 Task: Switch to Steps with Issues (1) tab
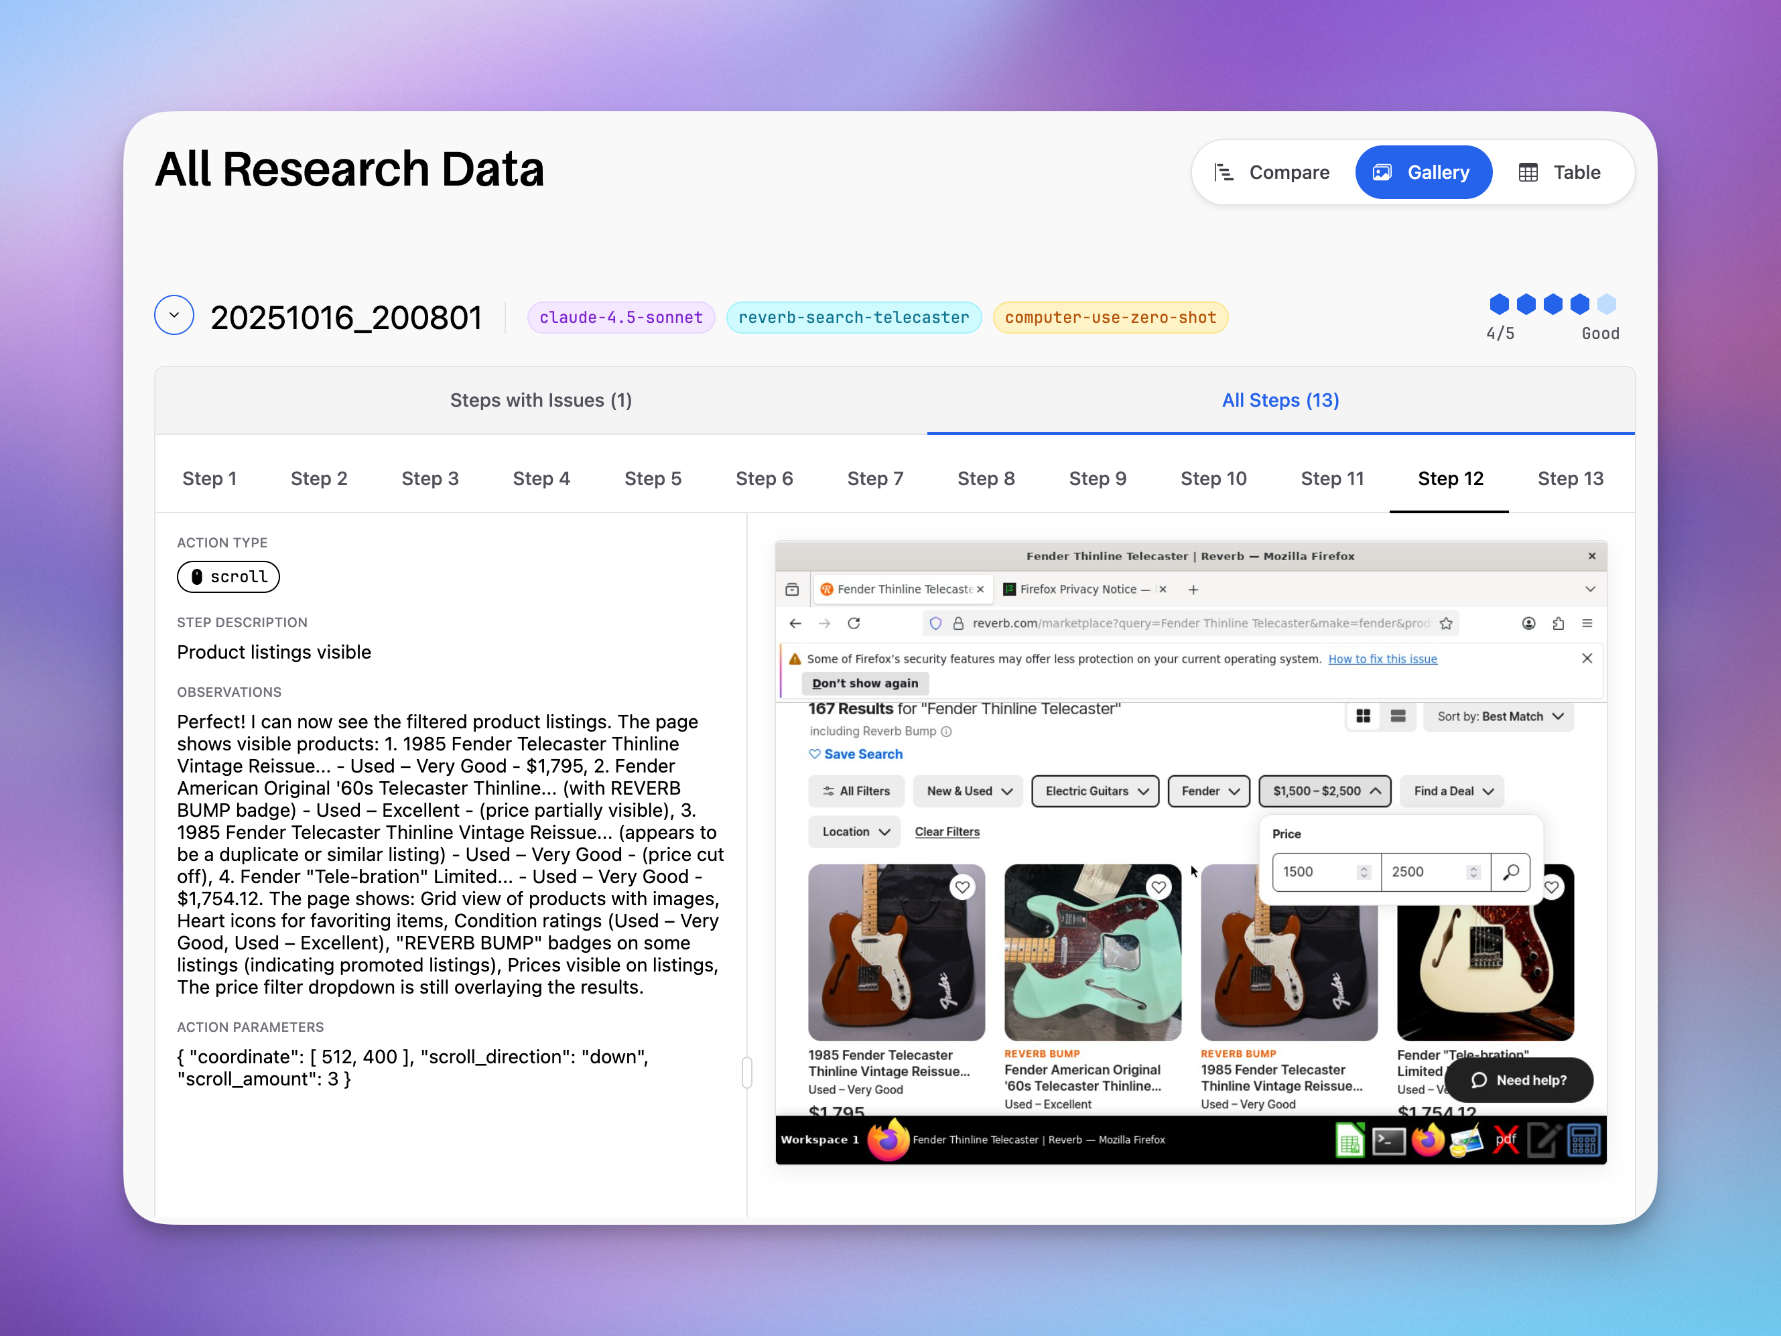pyautogui.click(x=541, y=400)
